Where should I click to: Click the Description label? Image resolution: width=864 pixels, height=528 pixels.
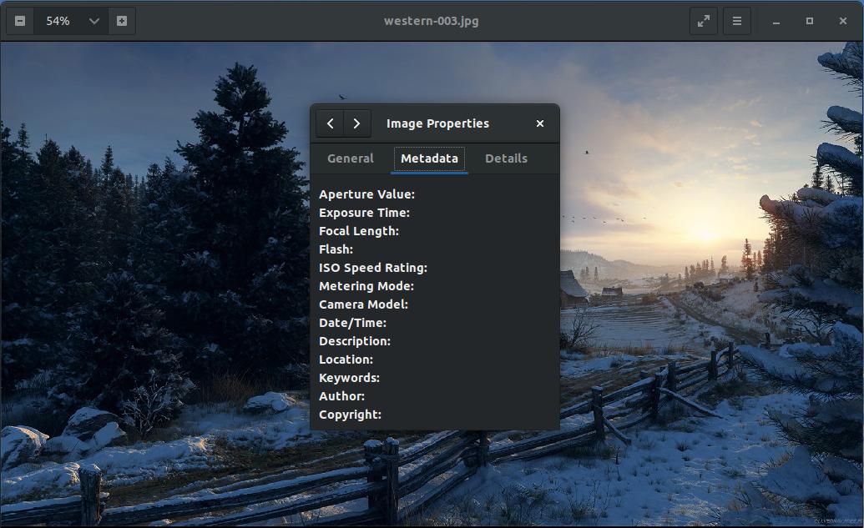[355, 341]
